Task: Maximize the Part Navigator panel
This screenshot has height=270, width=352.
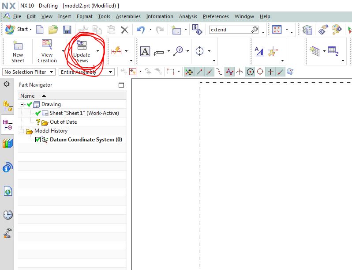Action: pyautogui.click(x=121, y=85)
